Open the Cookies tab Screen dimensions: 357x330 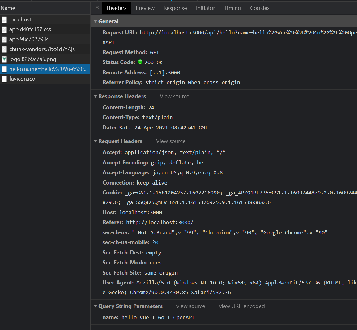click(260, 8)
